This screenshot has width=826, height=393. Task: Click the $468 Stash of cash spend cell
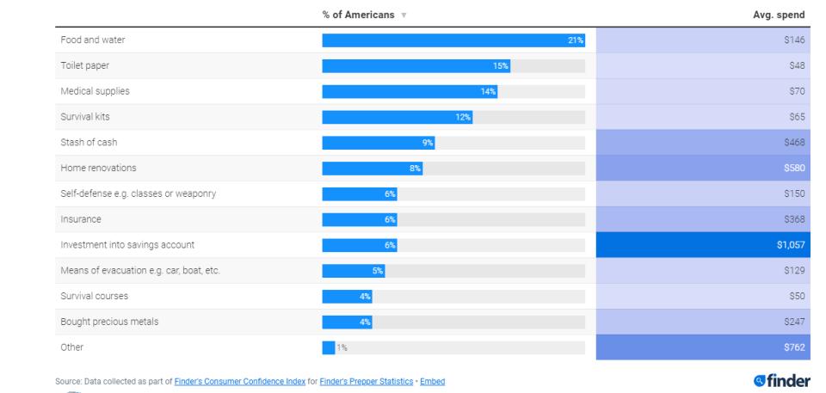point(703,143)
